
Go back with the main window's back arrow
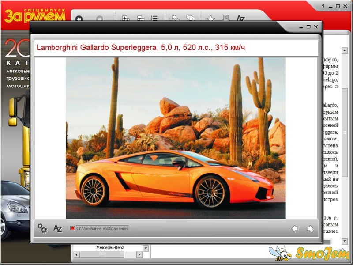(79, 18)
